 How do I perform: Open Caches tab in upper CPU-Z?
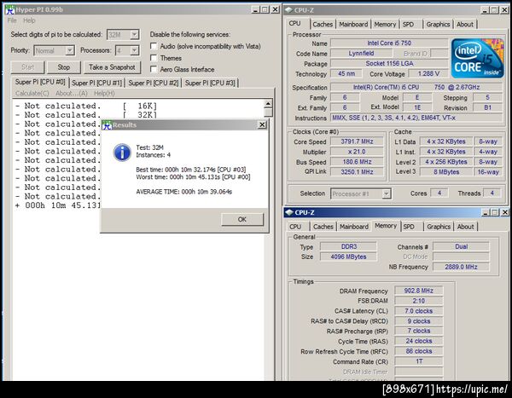point(323,24)
